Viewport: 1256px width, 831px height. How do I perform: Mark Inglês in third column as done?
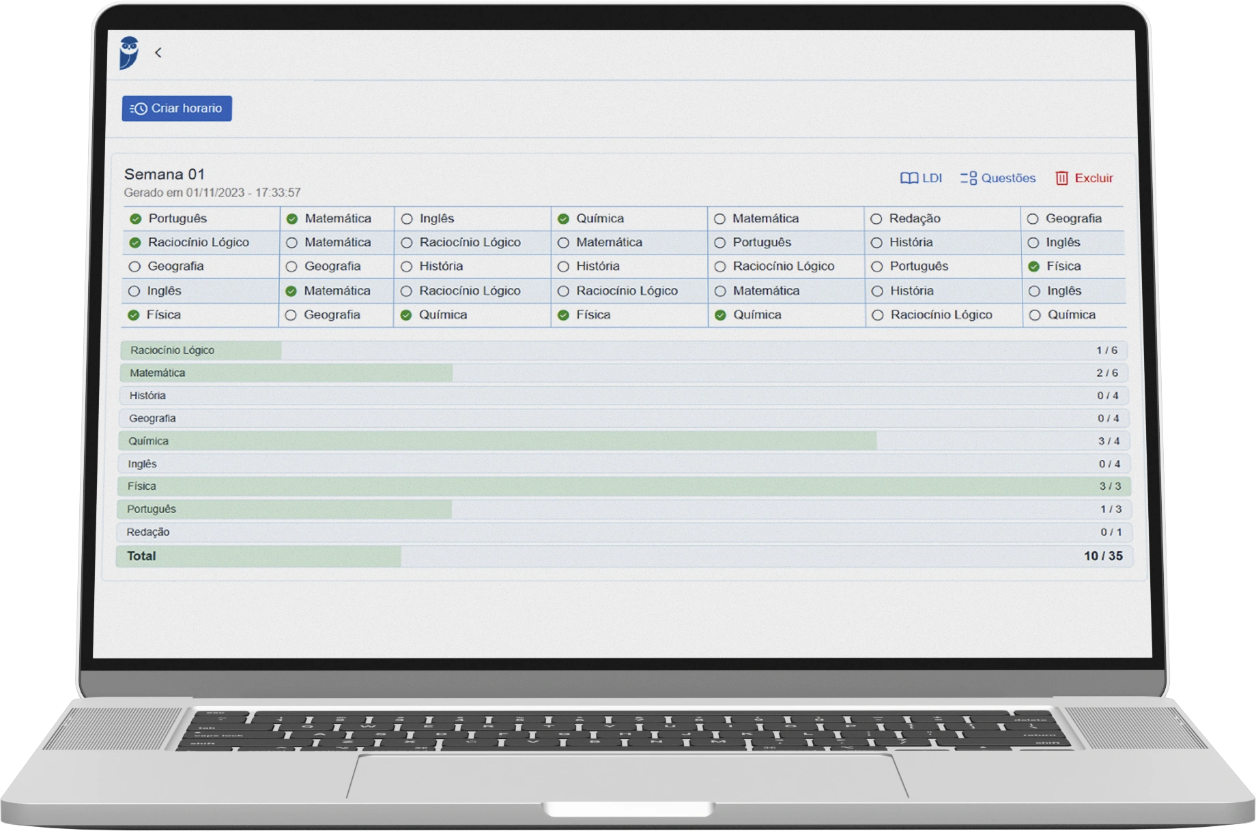[407, 219]
